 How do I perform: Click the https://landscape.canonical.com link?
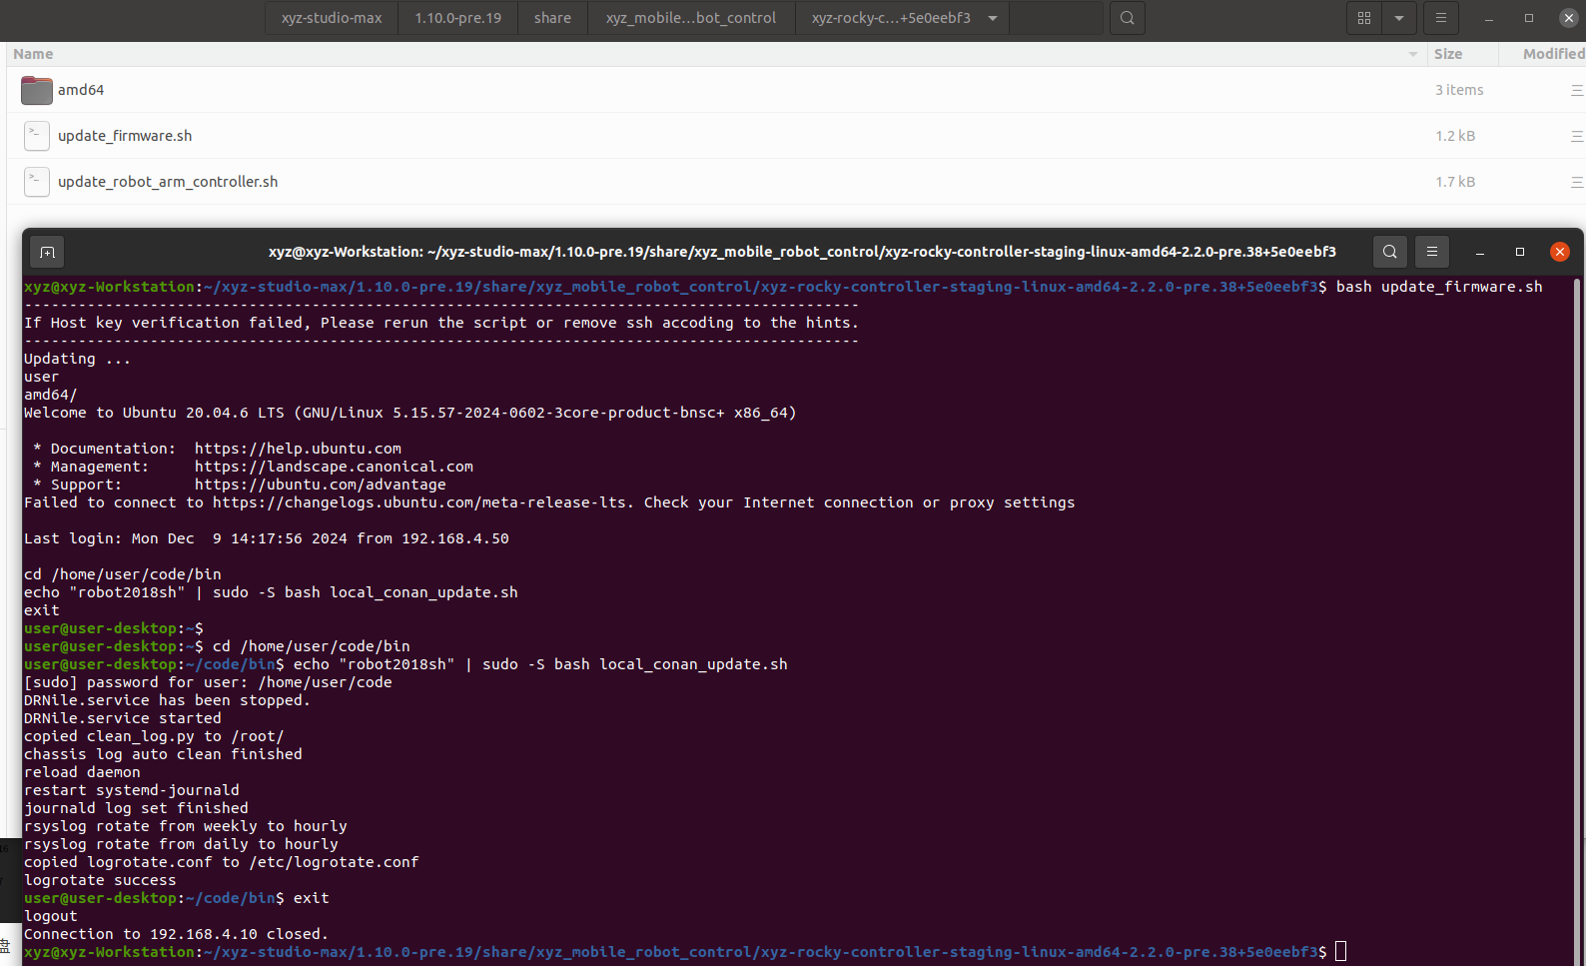[334, 467]
